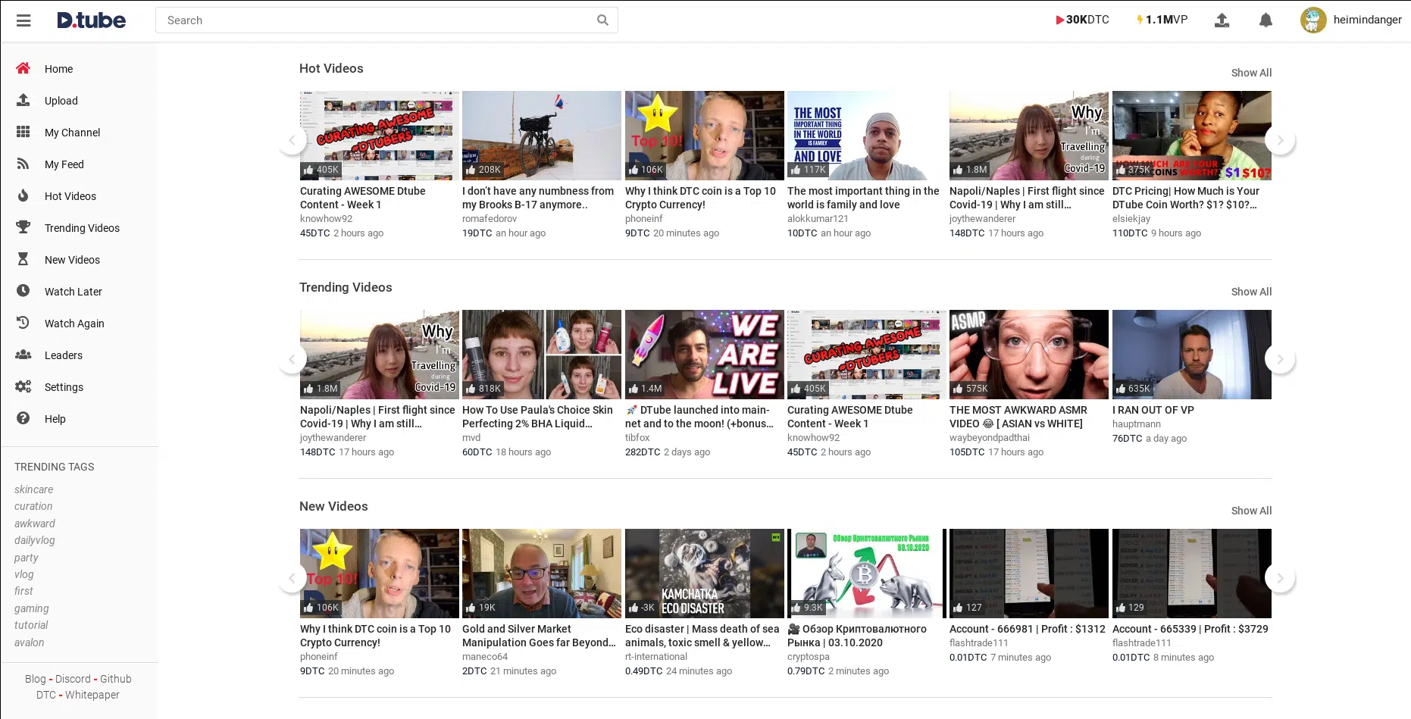Click the search magnifier icon
The width and height of the screenshot is (1411, 719).
point(602,20)
